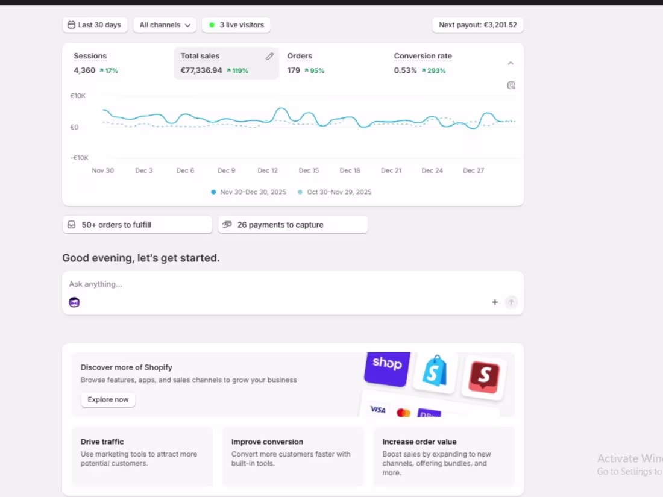663x497 pixels.
Task: Open Next payout €3,201.52
Action: point(478,25)
